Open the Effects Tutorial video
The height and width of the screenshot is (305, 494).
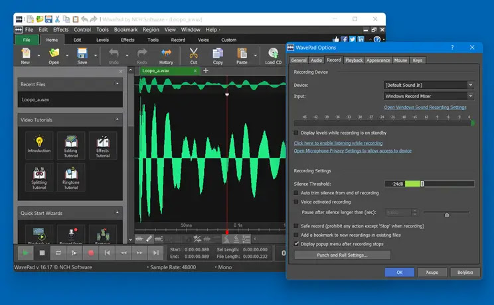click(103, 145)
